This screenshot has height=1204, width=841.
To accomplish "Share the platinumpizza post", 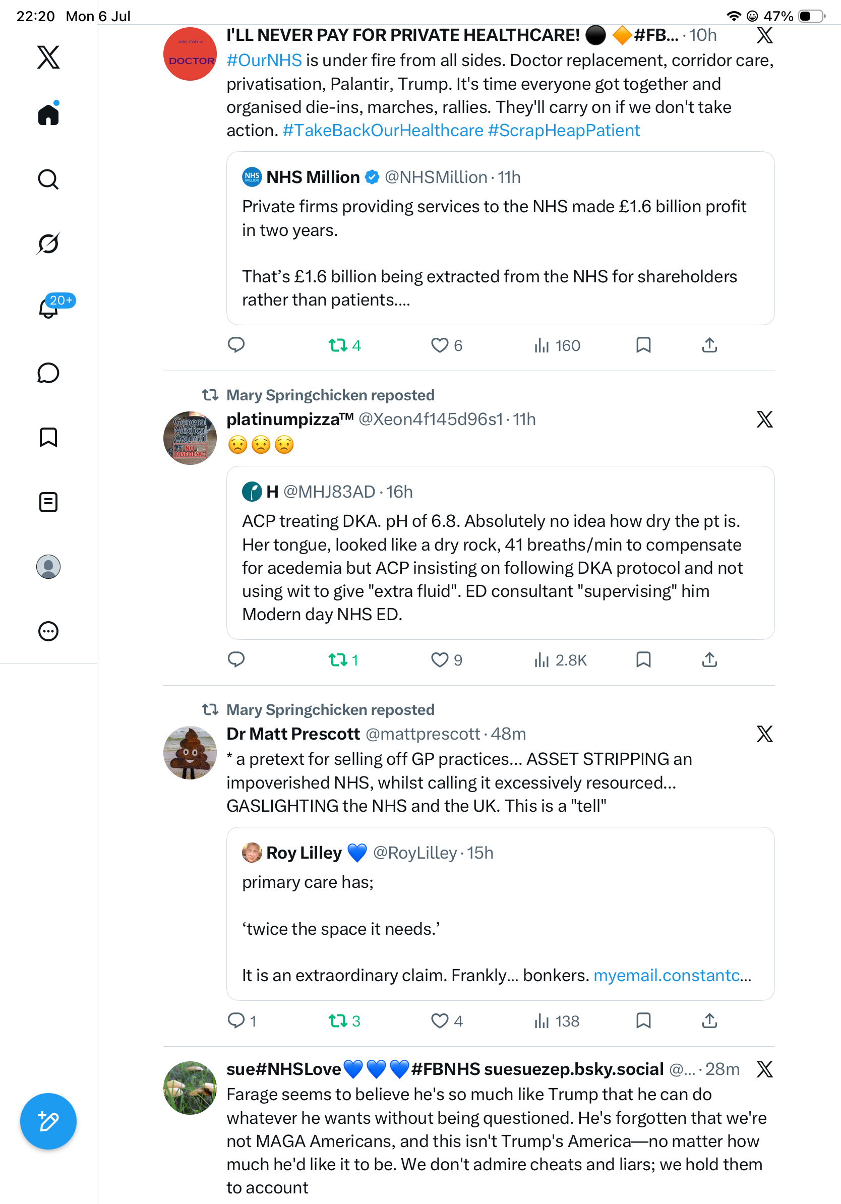I will tap(709, 659).
